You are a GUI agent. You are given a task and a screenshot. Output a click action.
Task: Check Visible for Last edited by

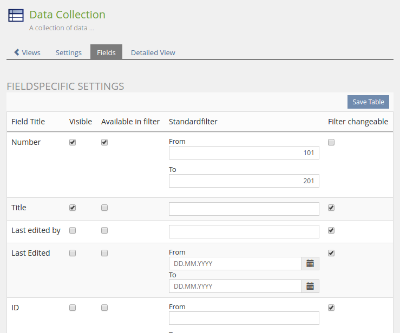pyautogui.click(x=73, y=230)
